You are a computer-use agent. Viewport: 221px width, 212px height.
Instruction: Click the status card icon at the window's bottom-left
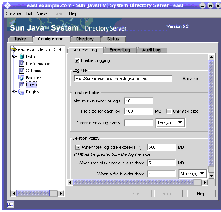pyautogui.click(x=11, y=205)
